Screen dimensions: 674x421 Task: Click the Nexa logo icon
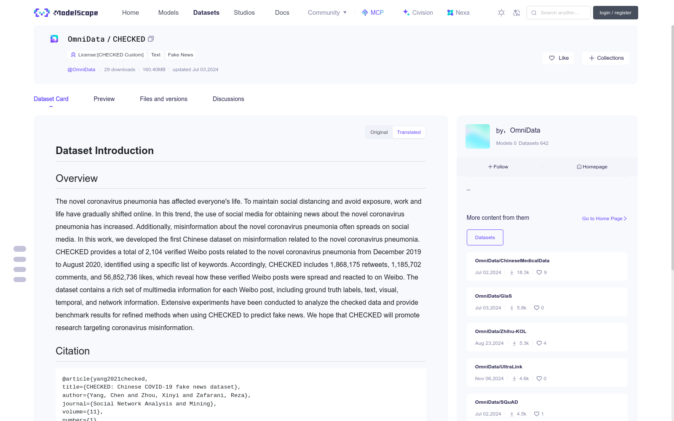[x=450, y=13]
